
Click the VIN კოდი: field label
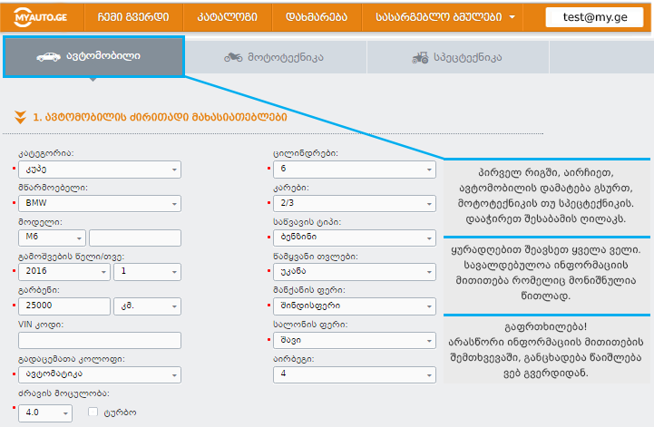pos(41,325)
